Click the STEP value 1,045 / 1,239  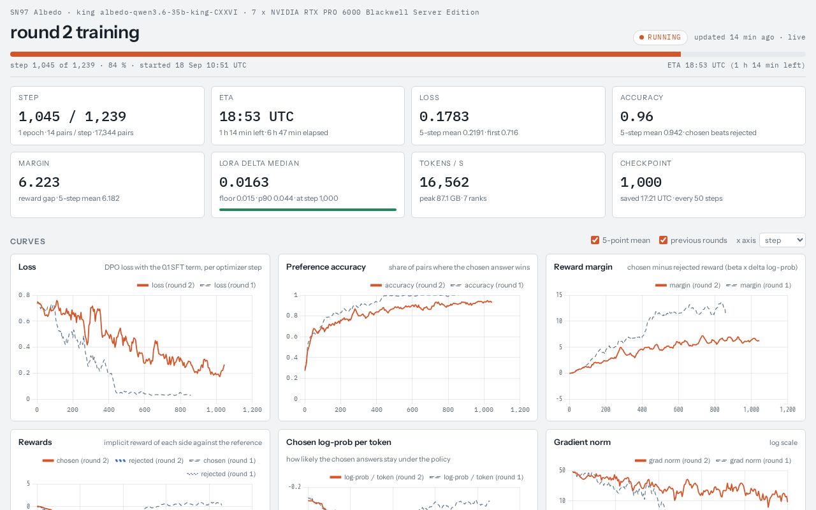72,116
